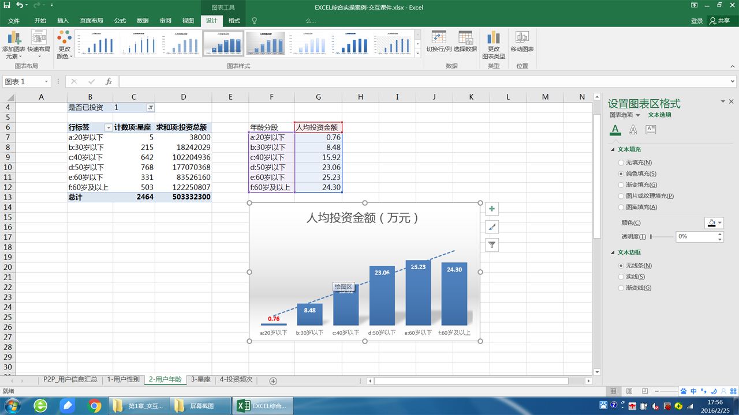Screen dimensions: 739x415
Task: Open the green 360 browser taskbar icon
Action: click(x=40, y=406)
